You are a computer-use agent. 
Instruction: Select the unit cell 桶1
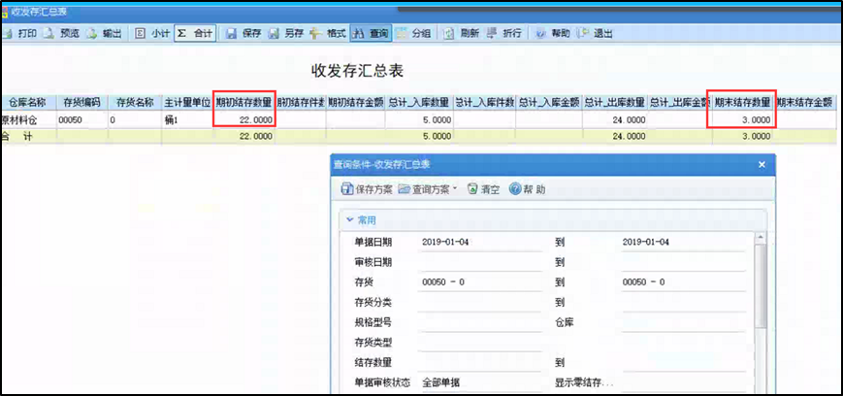187,119
